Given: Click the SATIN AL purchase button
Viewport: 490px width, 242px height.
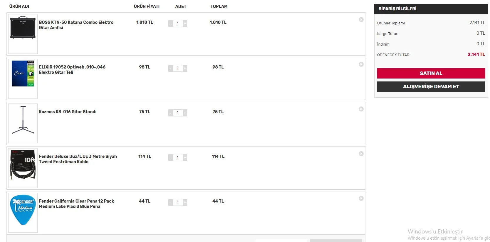Looking at the screenshot, I should [x=431, y=73].
